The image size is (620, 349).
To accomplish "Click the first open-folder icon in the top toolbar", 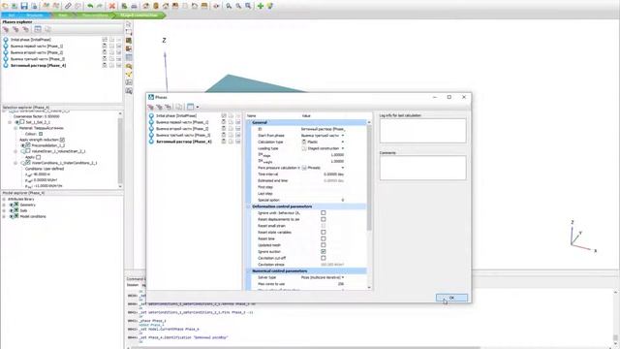I will 5,6.
